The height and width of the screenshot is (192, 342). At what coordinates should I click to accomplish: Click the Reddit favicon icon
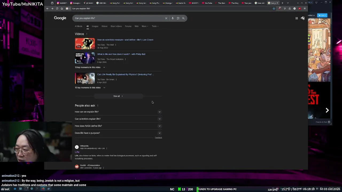77,166
